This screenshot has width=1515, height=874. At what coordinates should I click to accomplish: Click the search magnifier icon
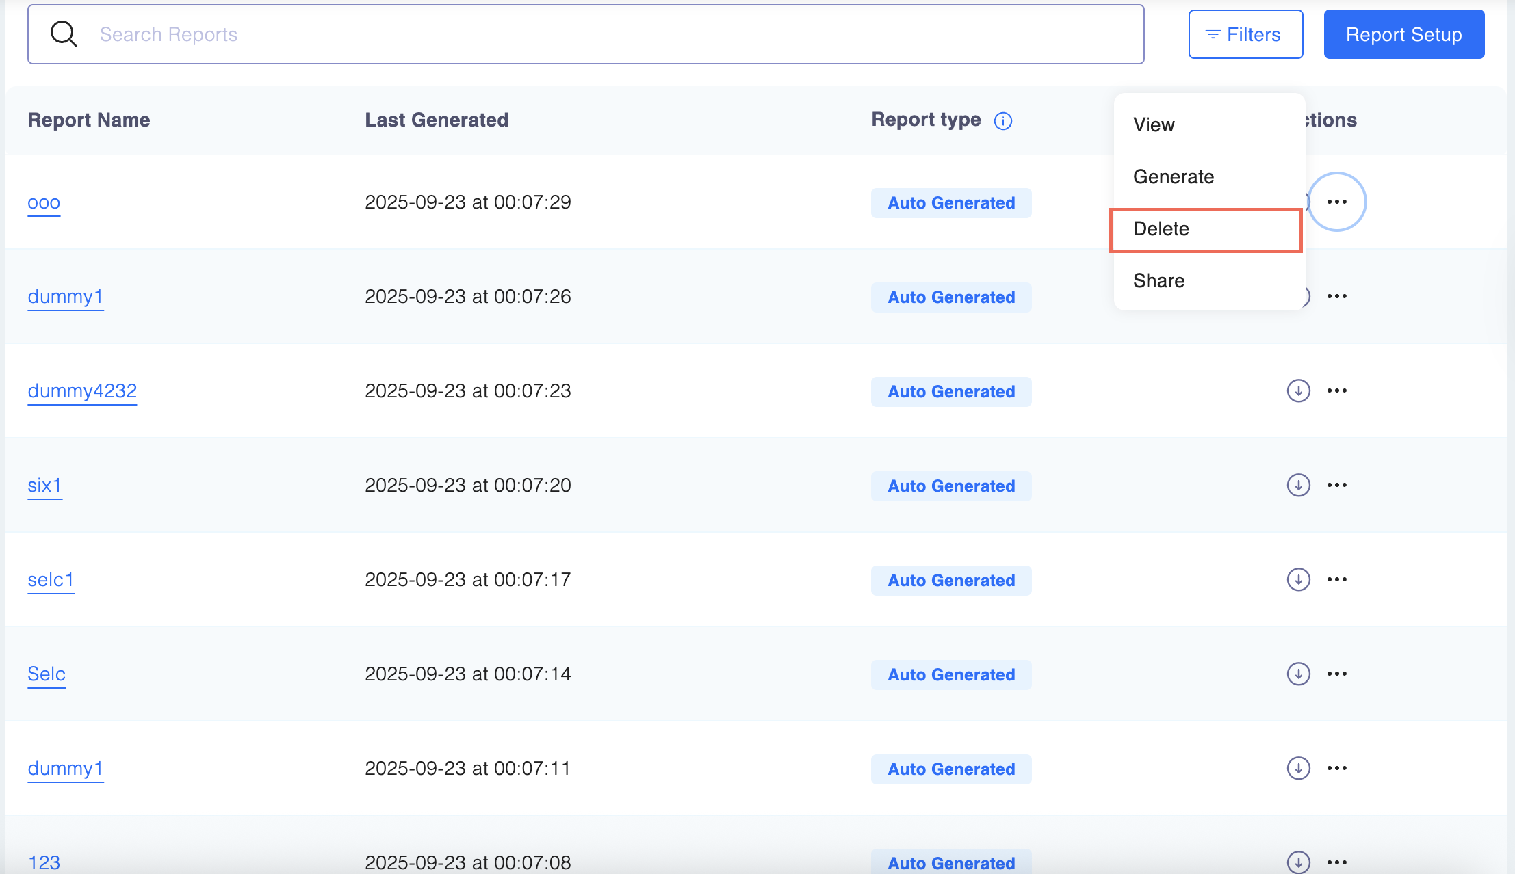point(64,34)
